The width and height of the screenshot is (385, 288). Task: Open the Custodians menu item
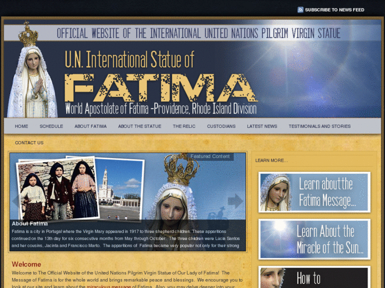tap(221, 126)
